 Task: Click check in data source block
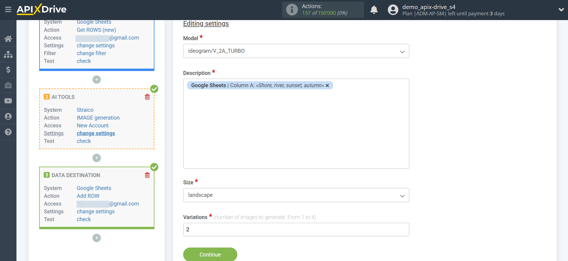click(84, 61)
